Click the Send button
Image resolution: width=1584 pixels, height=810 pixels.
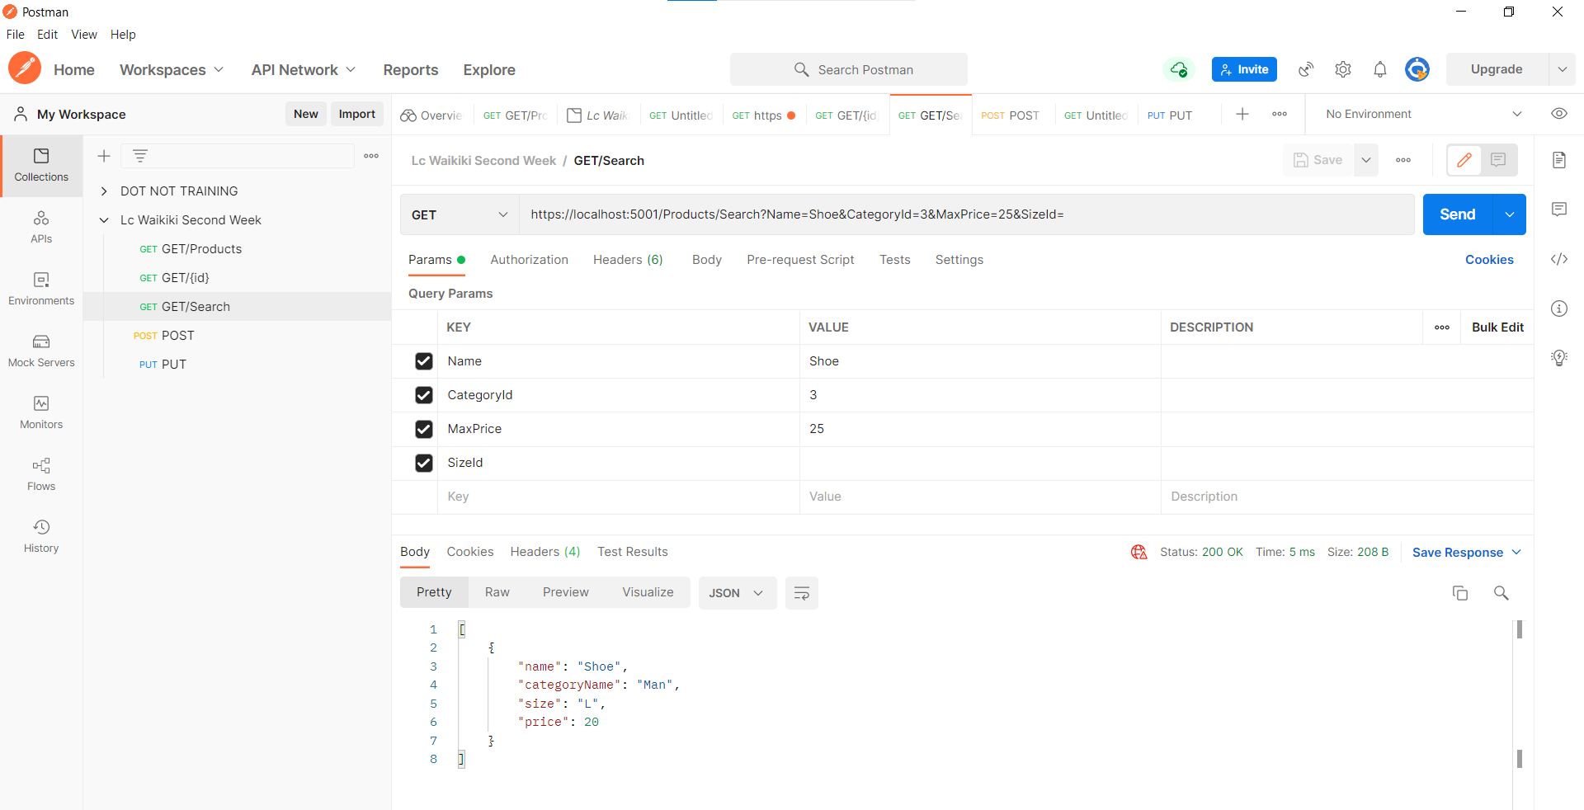click(1457, 214)
